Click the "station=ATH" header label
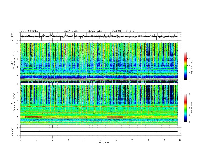Screen dimensions: 203x157 point(95,31)
